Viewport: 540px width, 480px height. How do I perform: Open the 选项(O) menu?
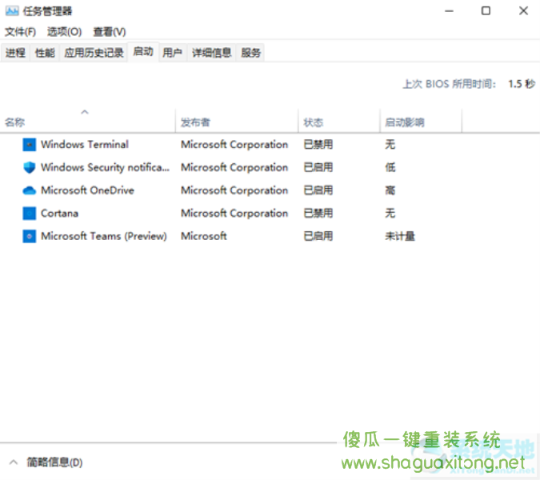pos(65,32)
